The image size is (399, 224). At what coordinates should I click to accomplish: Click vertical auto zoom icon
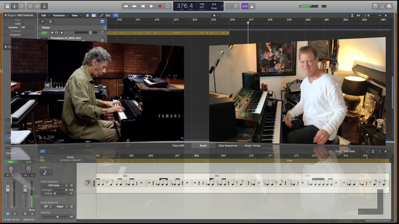click(x=352, y=15)
